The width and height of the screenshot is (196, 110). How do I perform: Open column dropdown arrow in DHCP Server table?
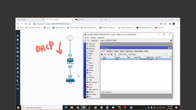171,57
